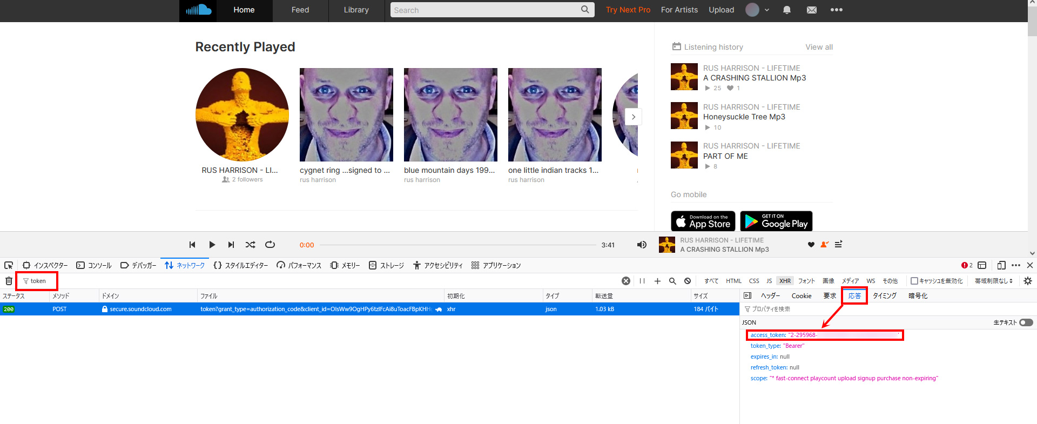Mute the player volume
The height and width of the screenshot is (424, 1037).
pos(642,245)
